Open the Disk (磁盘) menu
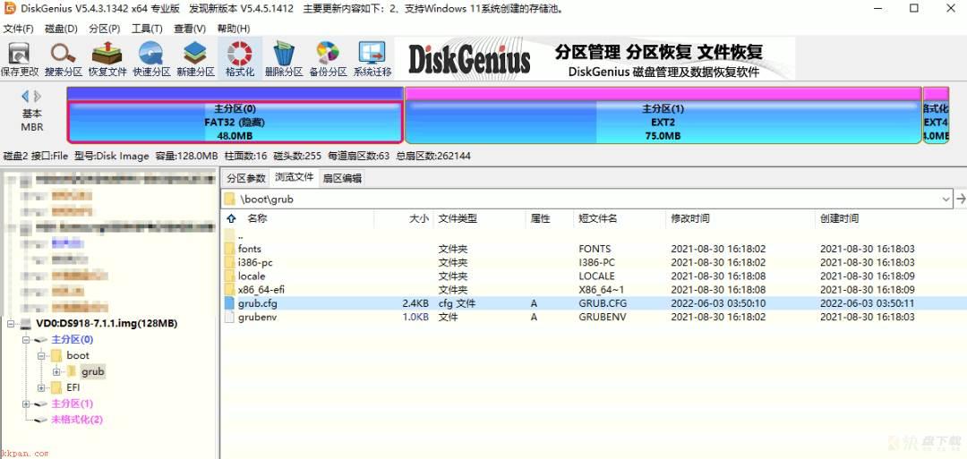967x459 pixels. pyautogui.click(x=61, y=29)
